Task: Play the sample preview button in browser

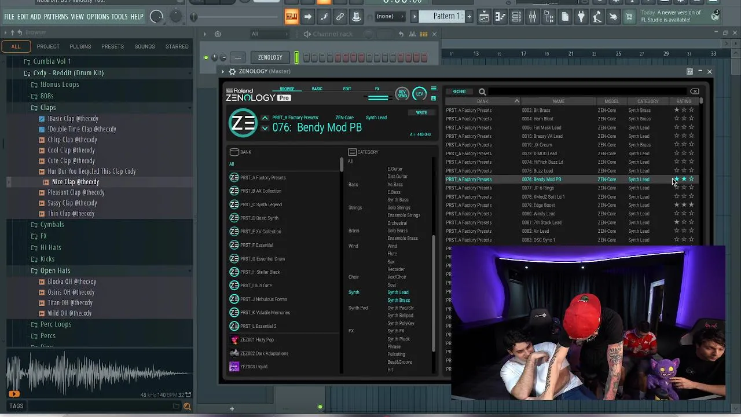Action: pyautogui.click(x=14, y=394)
